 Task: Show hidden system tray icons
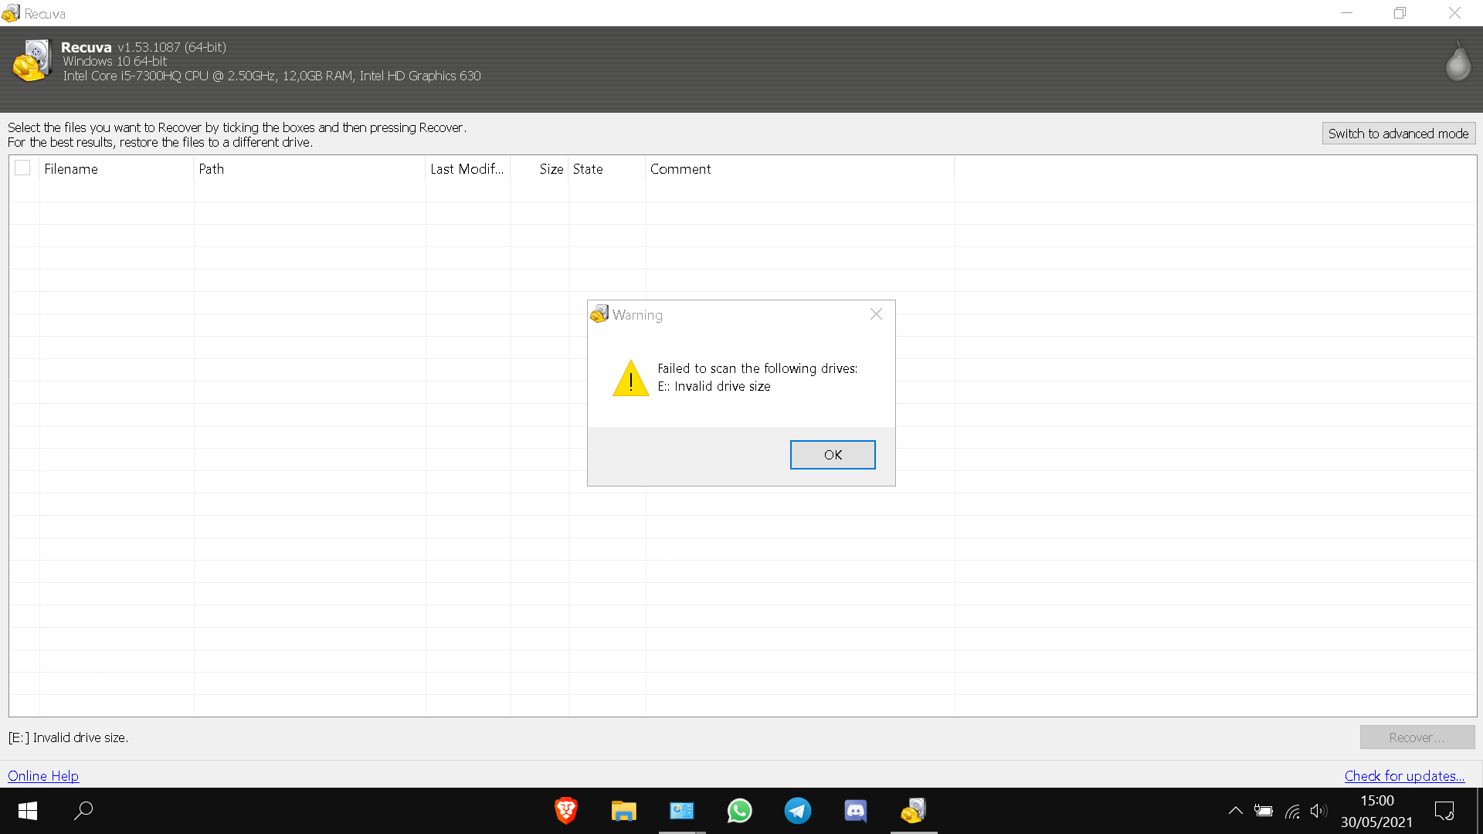[1235, 811]
